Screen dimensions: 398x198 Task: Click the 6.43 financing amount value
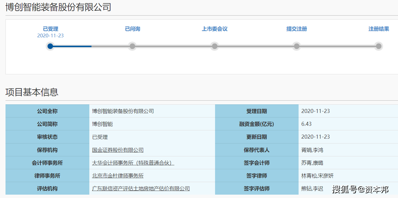pos(307,124)
